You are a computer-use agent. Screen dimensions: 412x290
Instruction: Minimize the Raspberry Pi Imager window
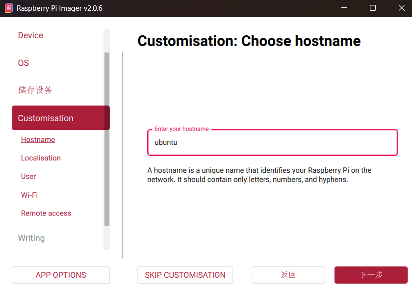point(346,8)
